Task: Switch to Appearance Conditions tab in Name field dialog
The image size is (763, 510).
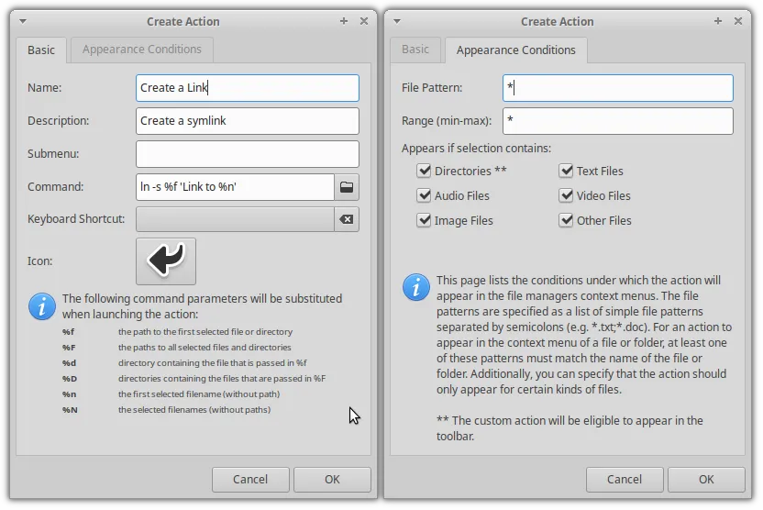Action: [142, 50]
